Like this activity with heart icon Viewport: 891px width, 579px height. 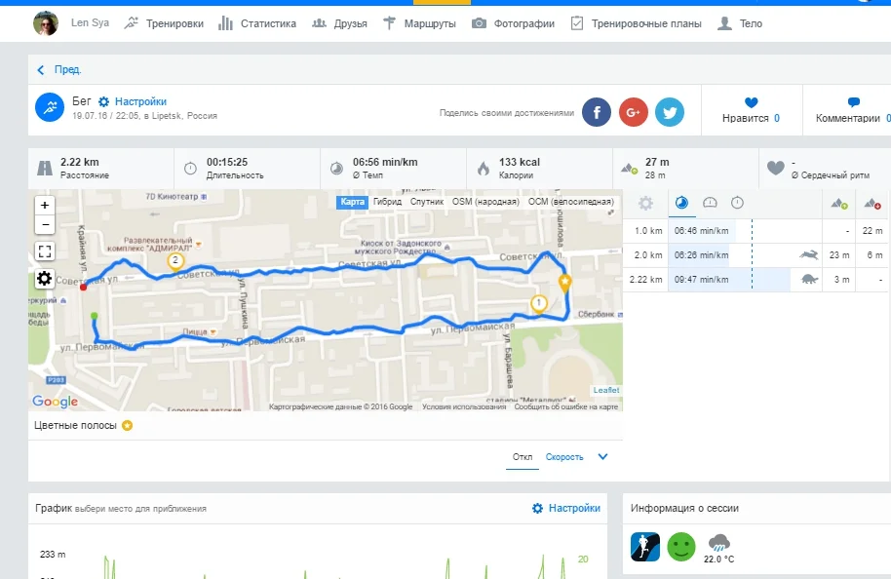[x=751, y=102]
